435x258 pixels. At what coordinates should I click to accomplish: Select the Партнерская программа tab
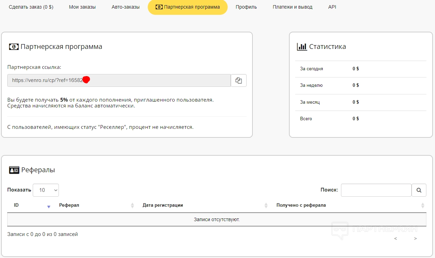coord(188,7)
